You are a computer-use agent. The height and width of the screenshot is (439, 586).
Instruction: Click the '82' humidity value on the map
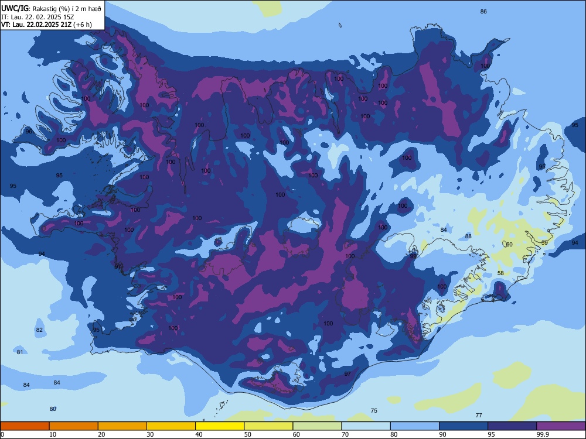pos(39,330)
